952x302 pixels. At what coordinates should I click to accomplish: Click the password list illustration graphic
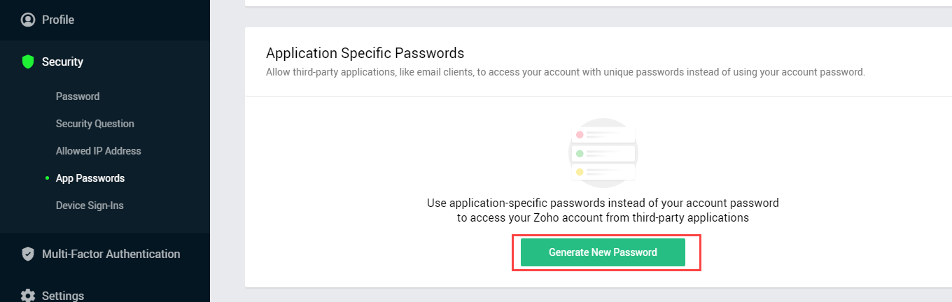603,152
